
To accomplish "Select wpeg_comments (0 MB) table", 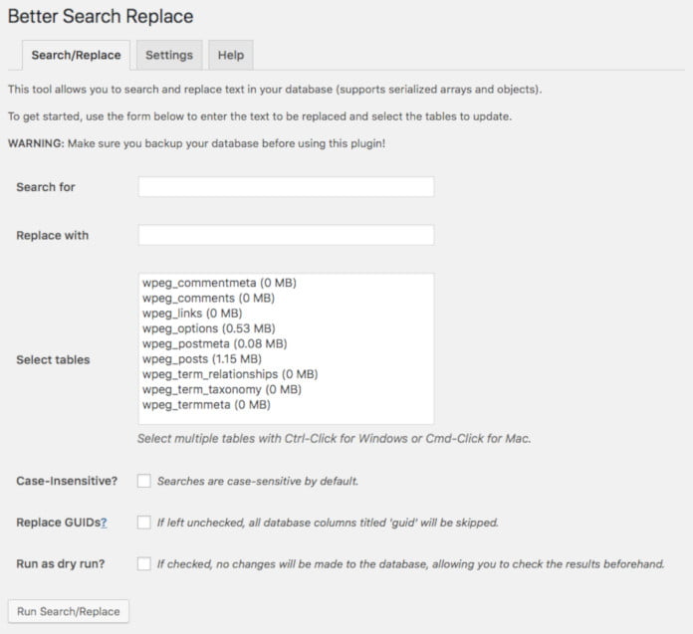I will (287, 299).
